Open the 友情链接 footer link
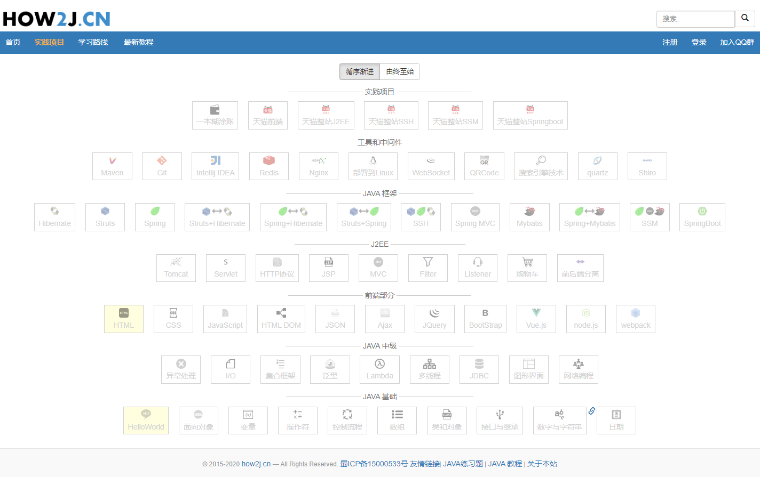This screenshot has height=477, width=760. (425, 464)
